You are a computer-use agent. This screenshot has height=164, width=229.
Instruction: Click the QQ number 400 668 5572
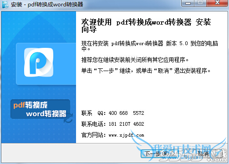[126, 113]
